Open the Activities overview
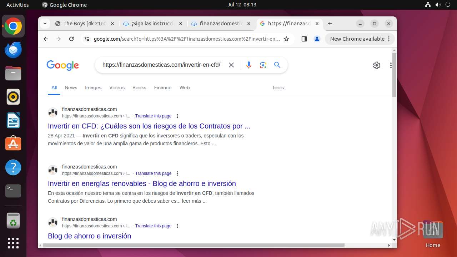 17,5
